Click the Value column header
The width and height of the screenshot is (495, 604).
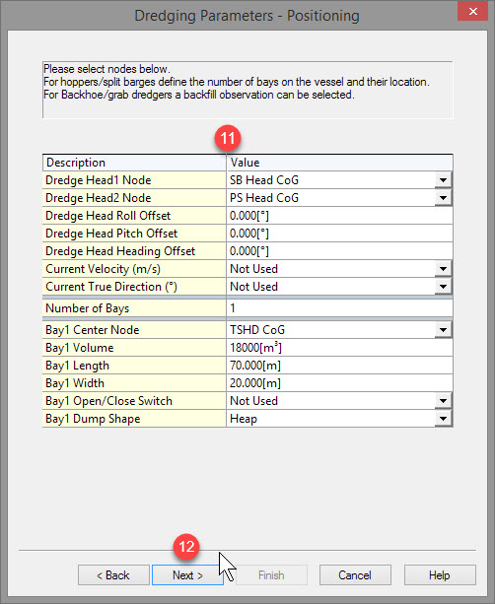click(339, 163)
